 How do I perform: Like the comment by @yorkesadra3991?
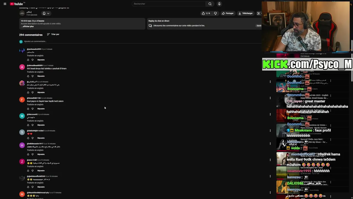pyautogui.click(x=28, y=60)
